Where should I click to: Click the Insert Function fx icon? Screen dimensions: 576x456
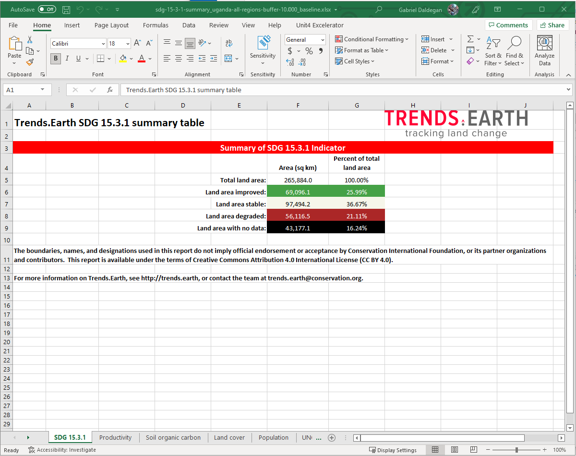coord(110,90)
